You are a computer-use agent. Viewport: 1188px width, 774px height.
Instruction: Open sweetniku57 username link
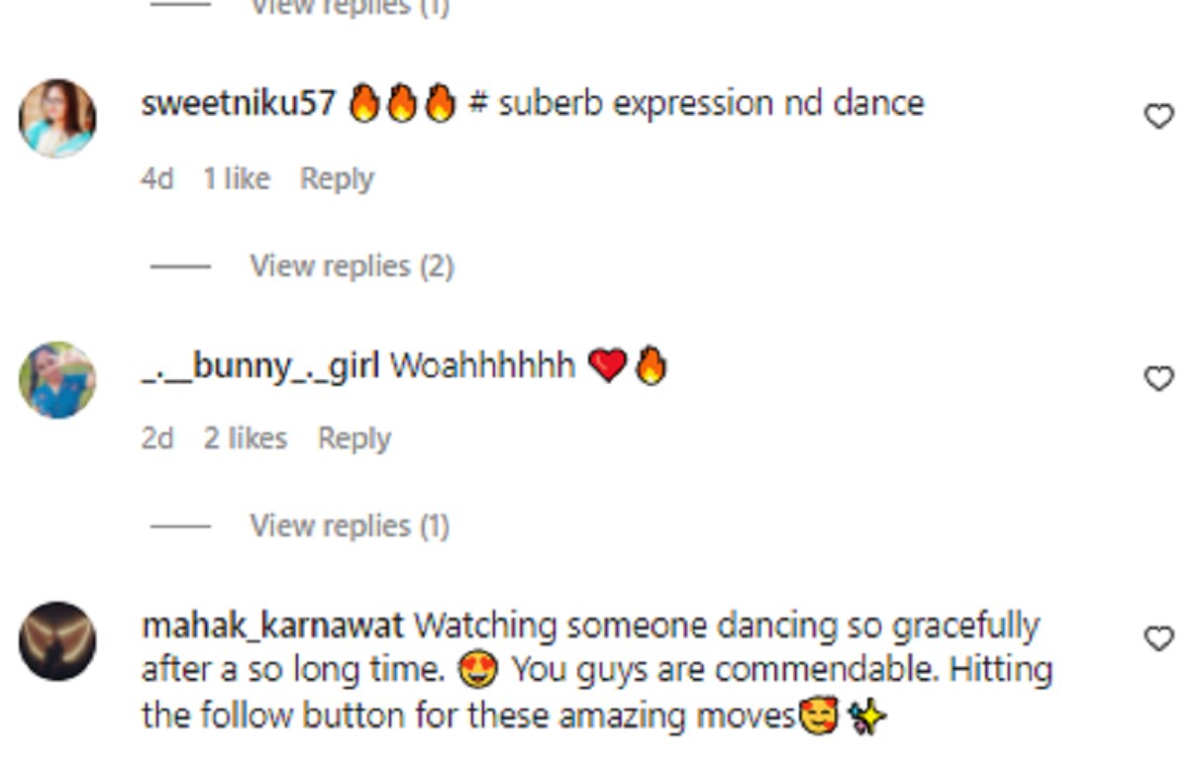click(x=239, y=104)
